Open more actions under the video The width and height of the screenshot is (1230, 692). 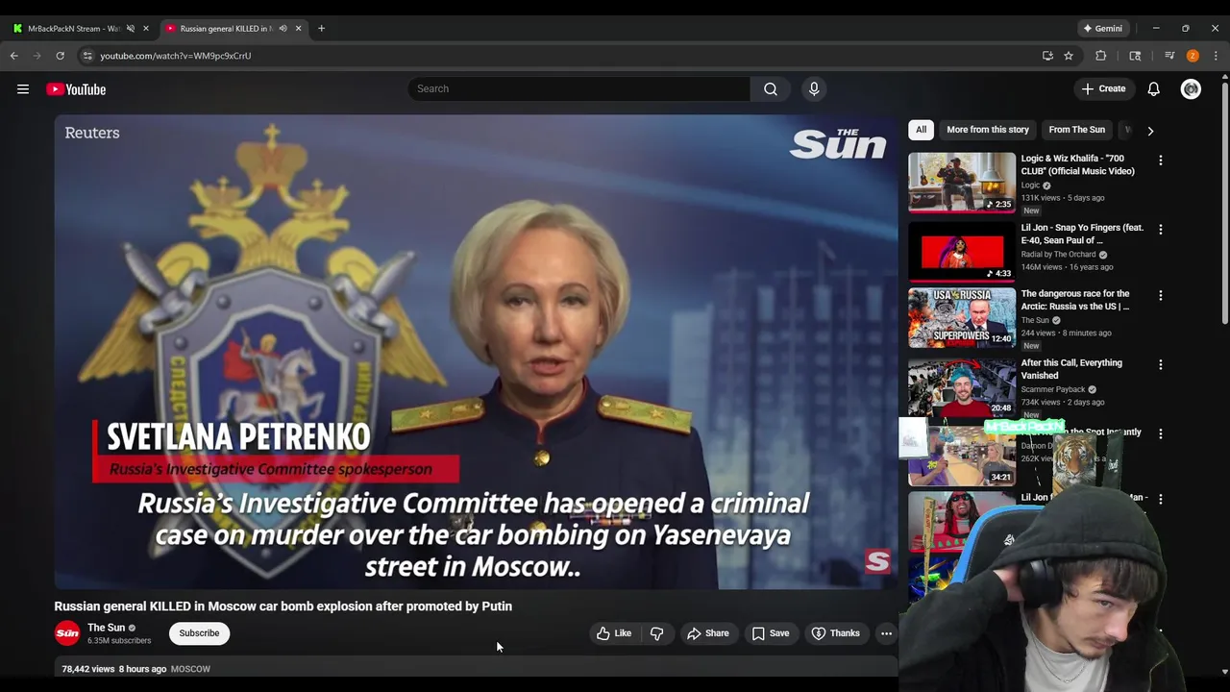pyautogui.click(x=886, y=633)
